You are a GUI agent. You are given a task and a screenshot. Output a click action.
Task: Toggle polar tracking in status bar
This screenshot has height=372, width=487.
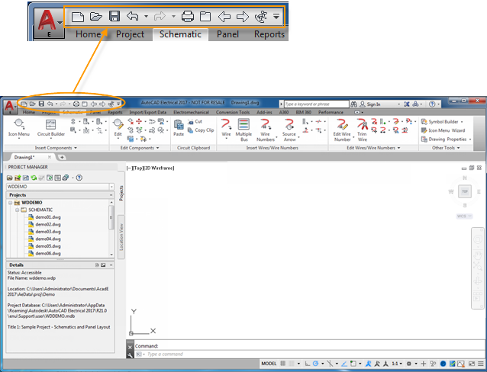pyautogui.click(x=315, y=364)
